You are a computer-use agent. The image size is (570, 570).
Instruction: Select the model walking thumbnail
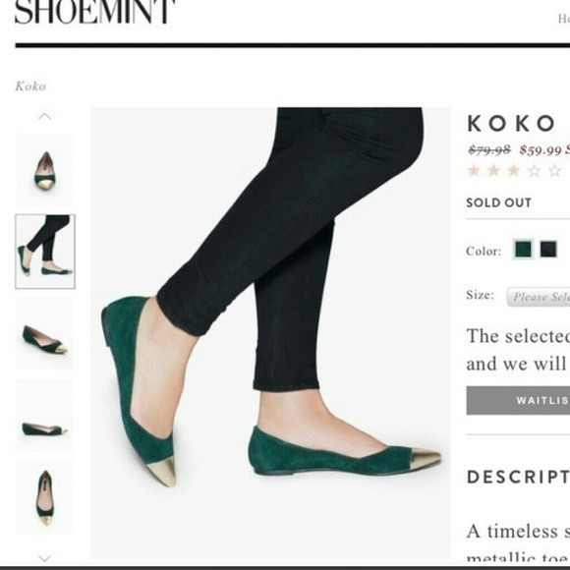(45, 252)
